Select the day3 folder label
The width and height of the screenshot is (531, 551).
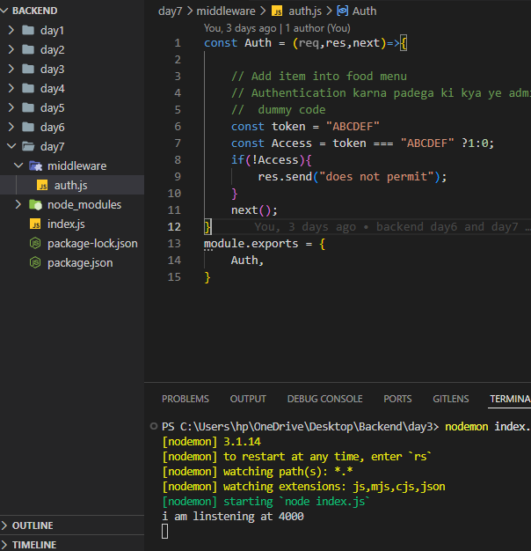[x=52, y=70]
